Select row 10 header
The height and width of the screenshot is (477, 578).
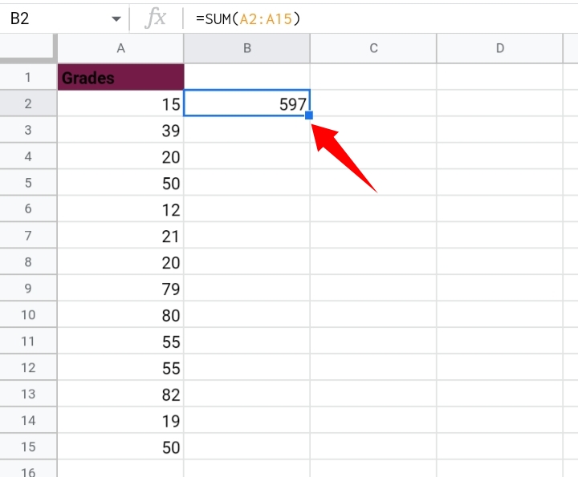pyautogui.click(x=28, y=315)
